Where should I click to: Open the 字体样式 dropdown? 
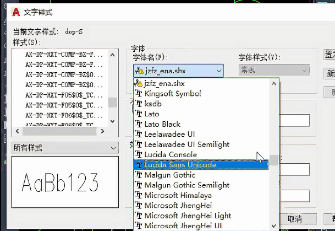[302, 71]
